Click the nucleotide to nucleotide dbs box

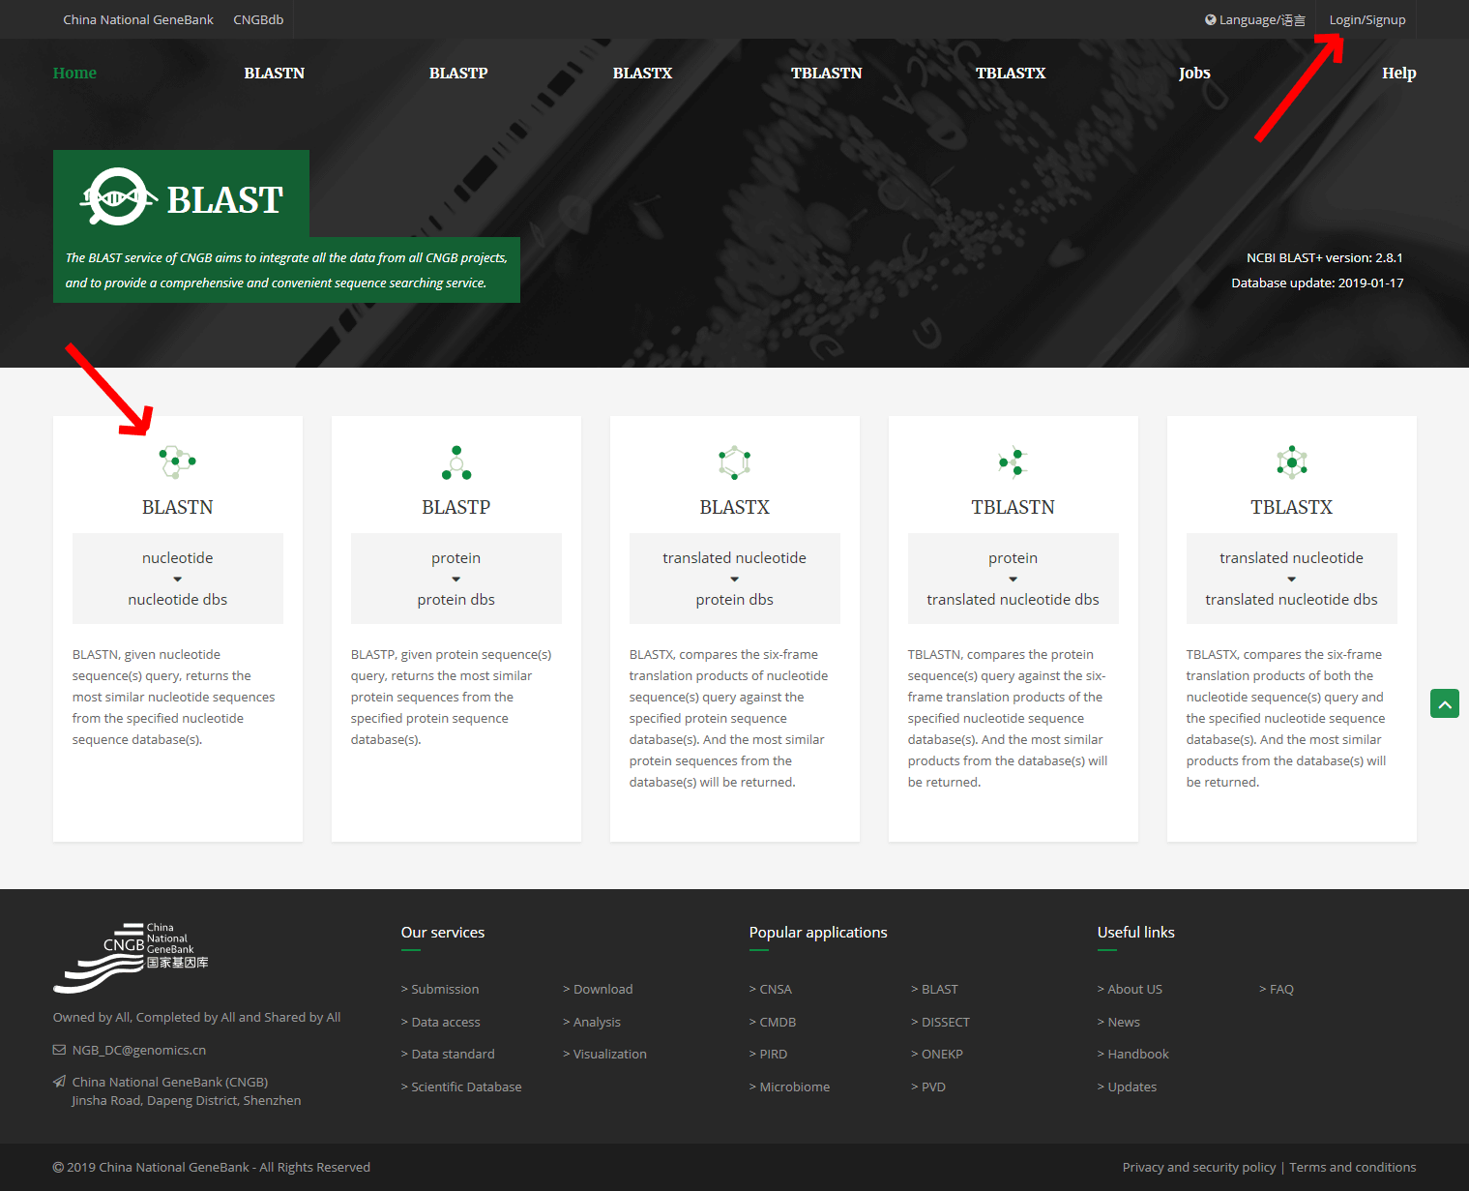[x=178, y=579]
